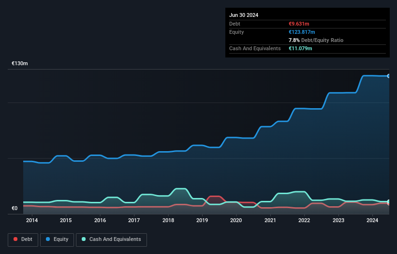Image resolution: width=397 pixels, height=254 pixels.
Task: Click the 2021 x-axis label
Action: point(270,220)
